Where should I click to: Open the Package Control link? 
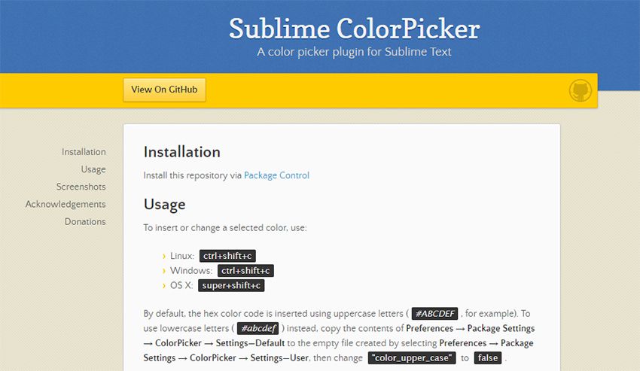(x=276, y=175)
